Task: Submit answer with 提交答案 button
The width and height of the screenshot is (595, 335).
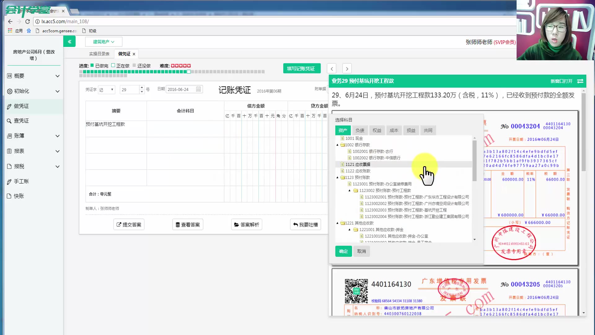Action: [x=129, y=225]
